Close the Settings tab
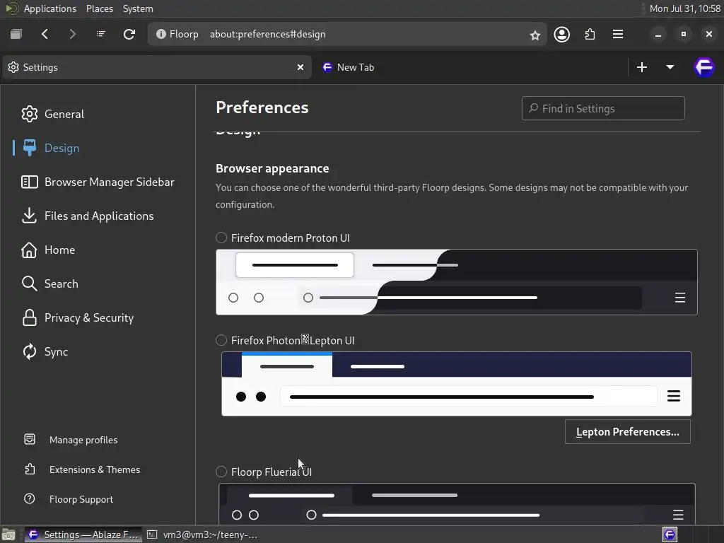 point(300,67)
